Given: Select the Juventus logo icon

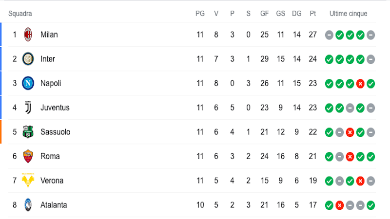Looking at the screenshot, I should pyautogui.click(x=28, y=107).
